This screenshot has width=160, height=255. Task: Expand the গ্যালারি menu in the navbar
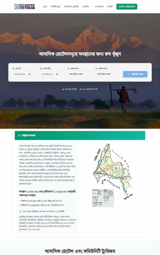pos(86,7)
